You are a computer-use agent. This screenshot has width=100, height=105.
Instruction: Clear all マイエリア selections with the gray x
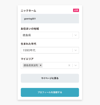pos(69,65)
